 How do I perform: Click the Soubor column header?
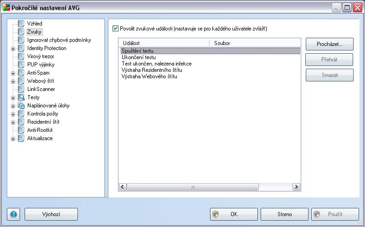tap(255, 43)
